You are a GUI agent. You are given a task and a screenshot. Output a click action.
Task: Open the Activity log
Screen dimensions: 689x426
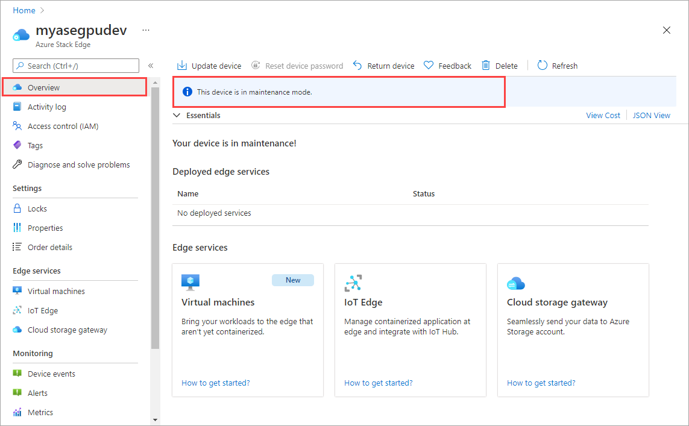[x=45, y=107]
